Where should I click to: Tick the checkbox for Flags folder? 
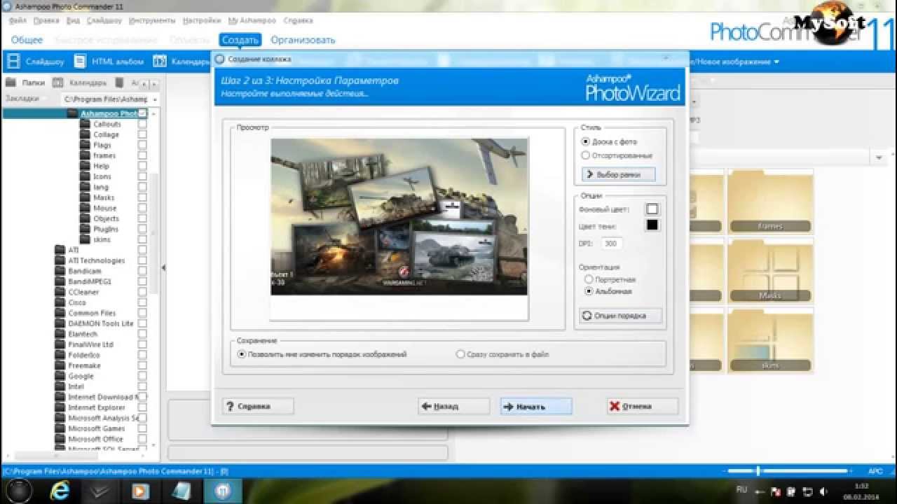coord(142,145)
